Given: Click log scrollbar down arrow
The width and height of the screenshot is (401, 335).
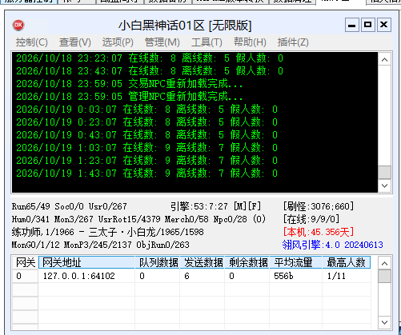Looking at the screenshot, I should click(384, 185).
